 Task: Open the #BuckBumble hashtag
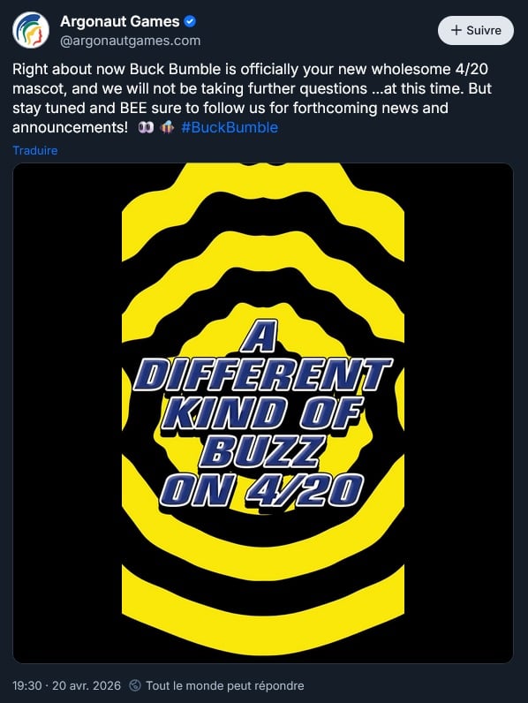pyautogui.click(x=230, y=127)
